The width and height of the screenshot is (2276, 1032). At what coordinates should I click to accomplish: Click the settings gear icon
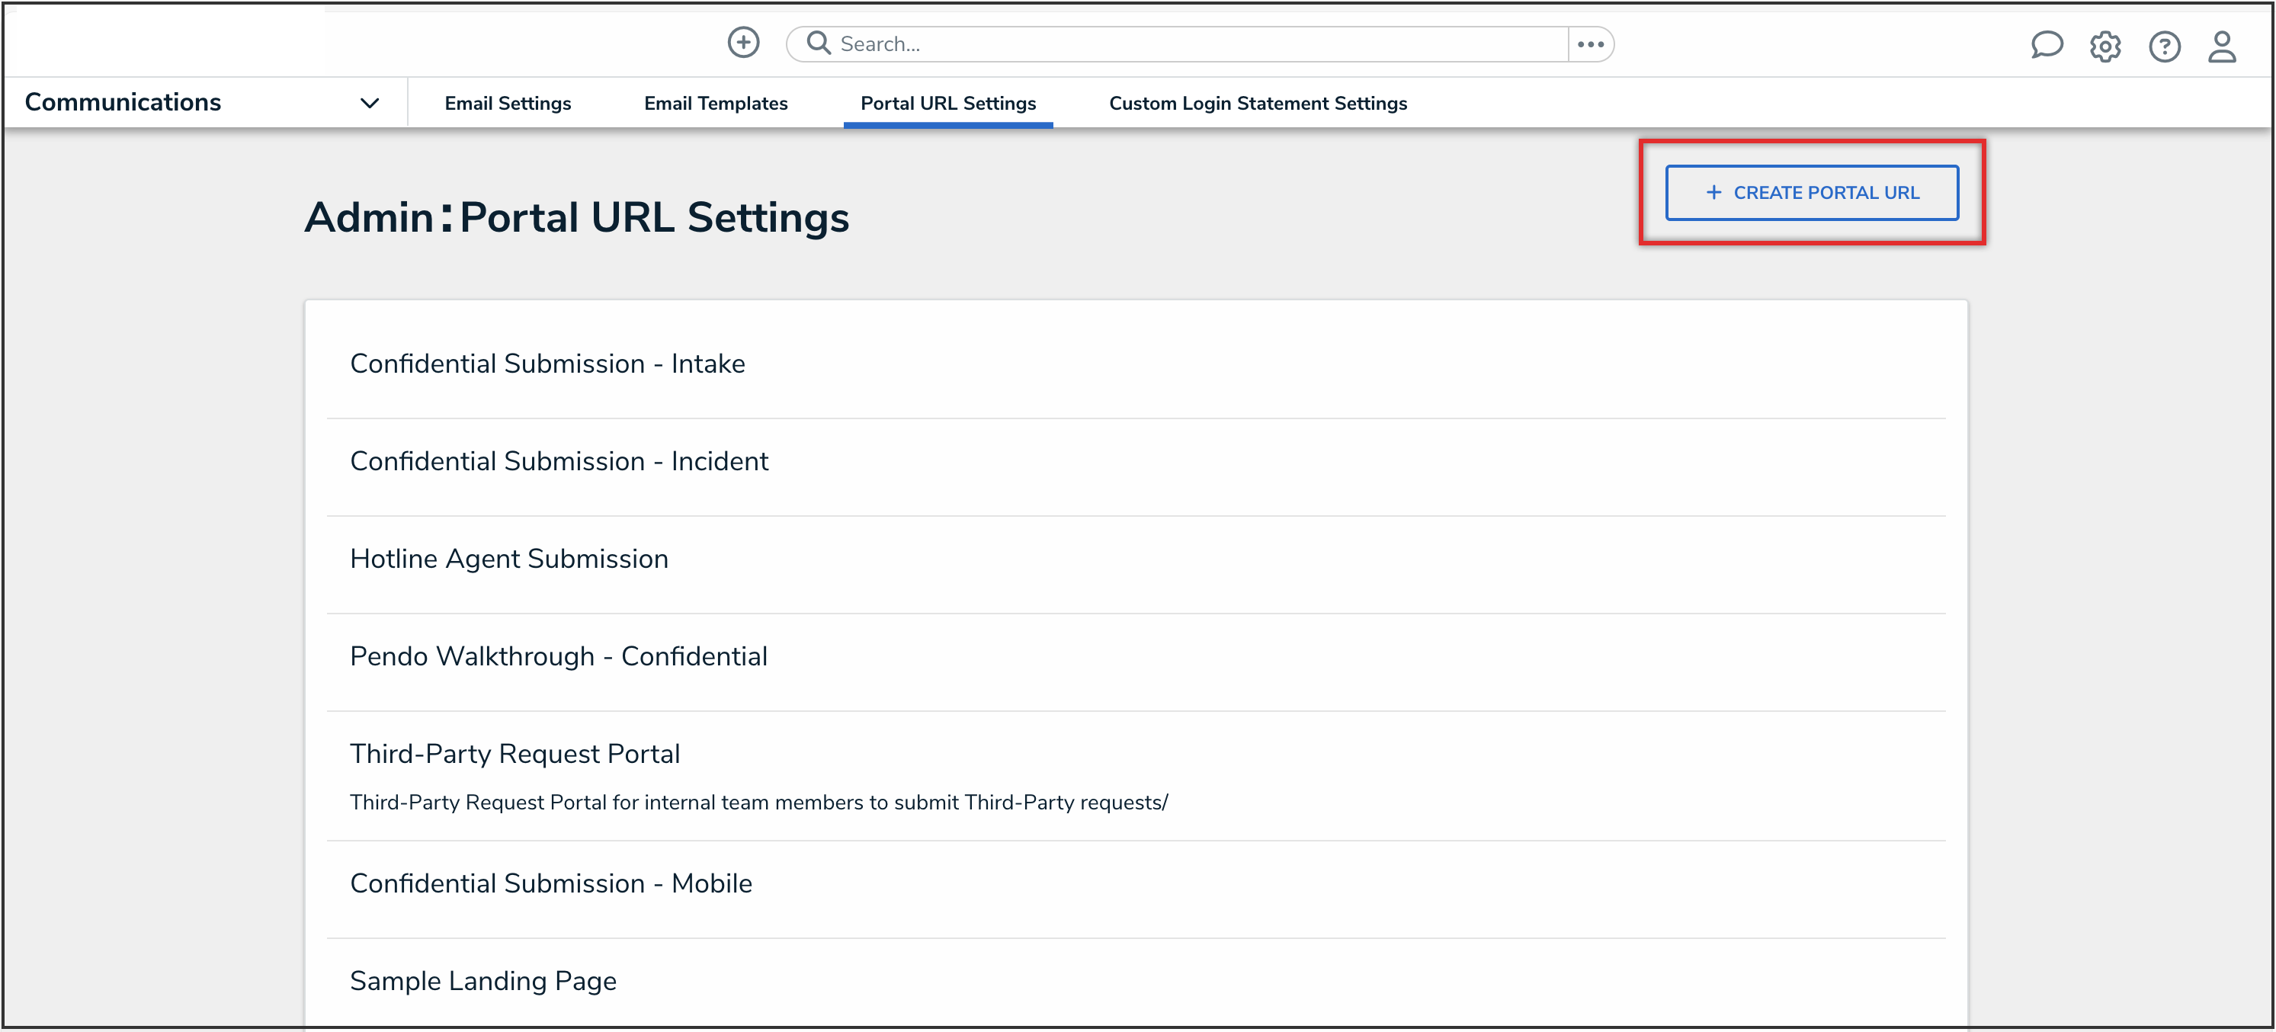pos(2105,46)
